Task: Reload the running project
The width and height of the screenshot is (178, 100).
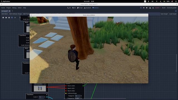Action: pos(141,8)
